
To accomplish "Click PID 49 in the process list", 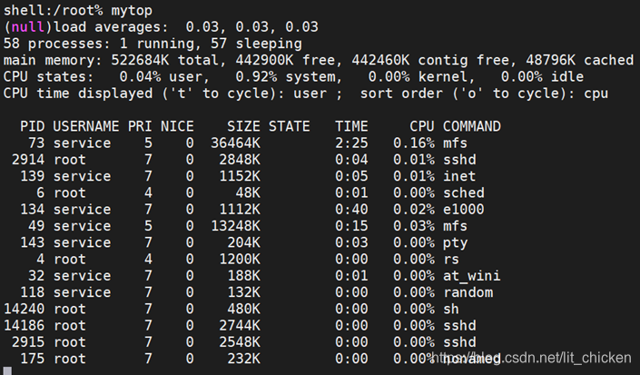I will click(36, 226).
